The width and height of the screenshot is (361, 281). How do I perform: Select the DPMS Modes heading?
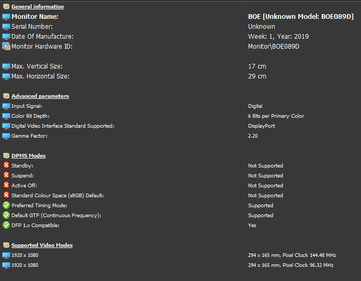tap(28, 155)
